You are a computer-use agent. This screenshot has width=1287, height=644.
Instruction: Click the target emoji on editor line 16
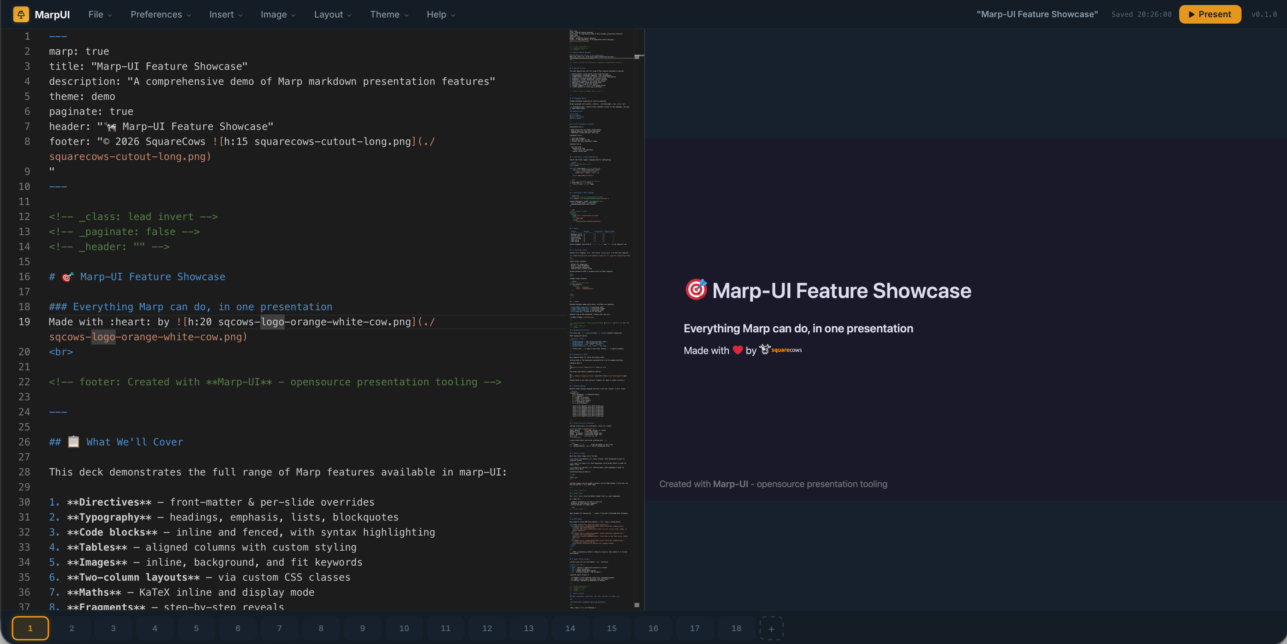pos(67,277)
